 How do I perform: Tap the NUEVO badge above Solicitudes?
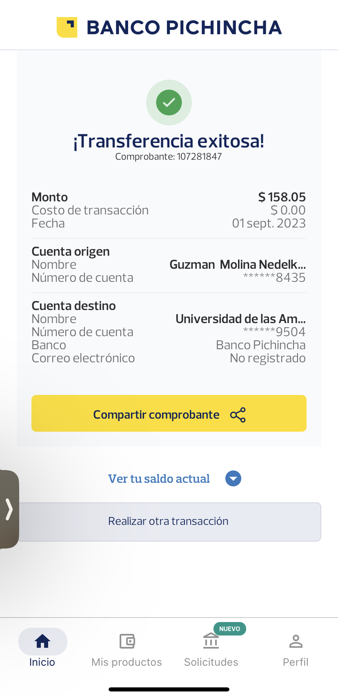pos(229,629)
